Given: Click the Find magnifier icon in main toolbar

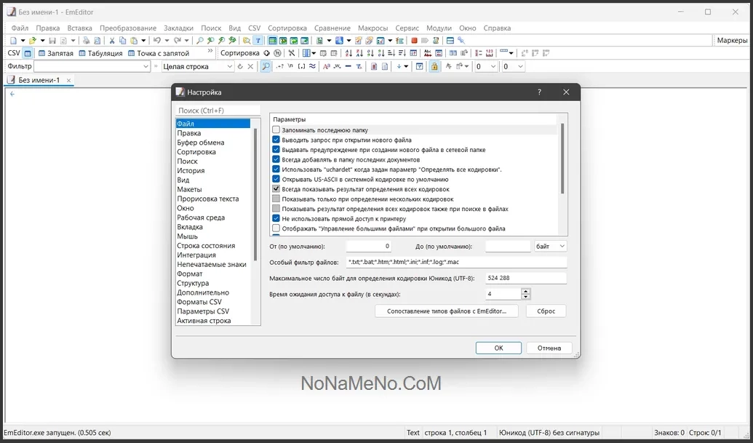Looking at the screenshot, I should 200,41.
